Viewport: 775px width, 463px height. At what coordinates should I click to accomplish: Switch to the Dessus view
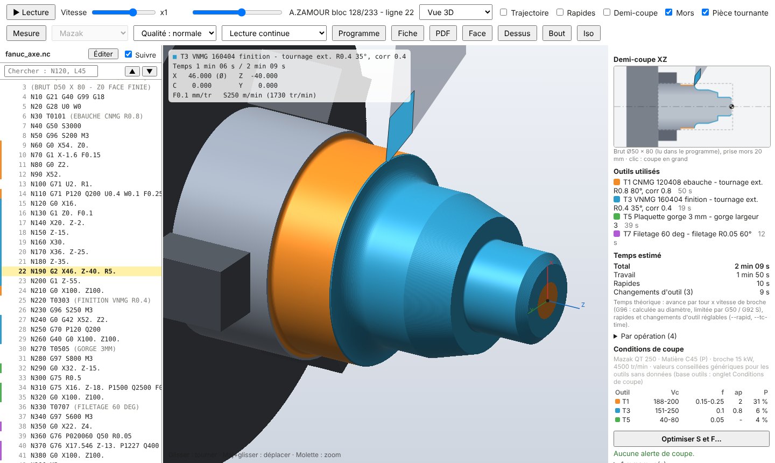517,33
